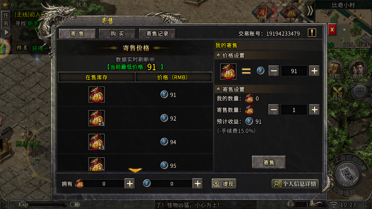
Task: Increase 寄售数量 with the plus button
Action: [314, 110]
